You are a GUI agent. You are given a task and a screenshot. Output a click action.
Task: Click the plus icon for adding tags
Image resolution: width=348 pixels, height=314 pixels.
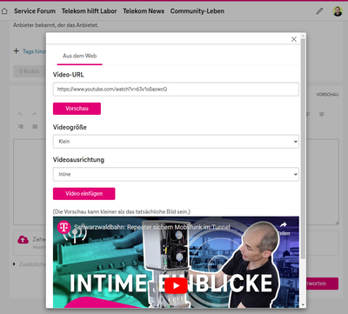coord(17,51)
